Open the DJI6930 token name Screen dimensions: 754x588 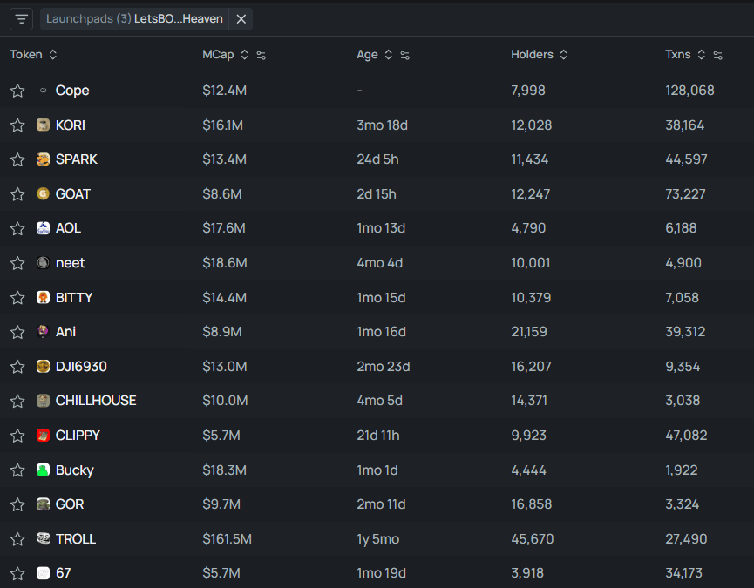click(81, 367)
